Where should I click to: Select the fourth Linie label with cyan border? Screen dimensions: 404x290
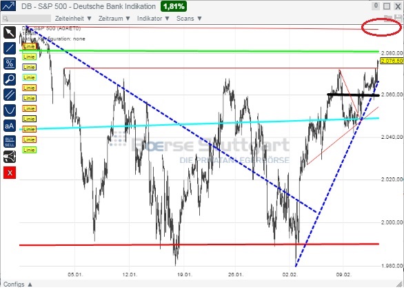29,77
